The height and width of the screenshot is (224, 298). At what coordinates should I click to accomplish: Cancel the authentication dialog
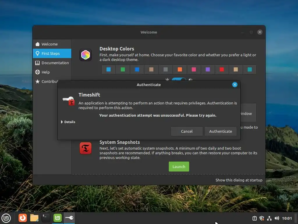point(187,132)
